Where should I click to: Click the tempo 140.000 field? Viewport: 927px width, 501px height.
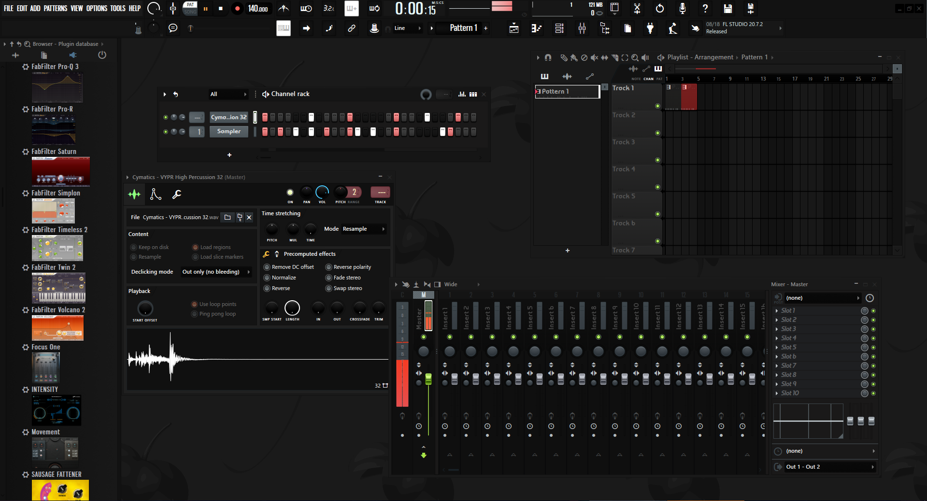coord(258,9)
